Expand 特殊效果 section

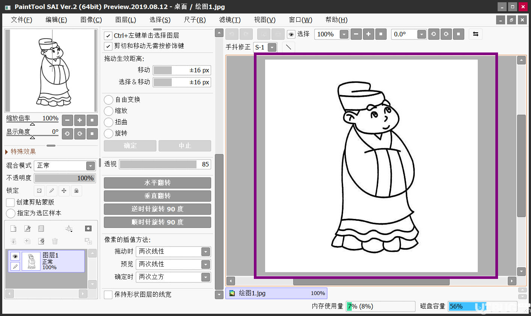tap(21, 151)
